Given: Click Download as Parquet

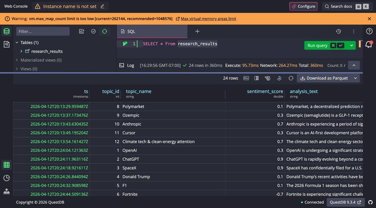Looking at the screenshot, I should pyautogui.click(x=324, y=78).
